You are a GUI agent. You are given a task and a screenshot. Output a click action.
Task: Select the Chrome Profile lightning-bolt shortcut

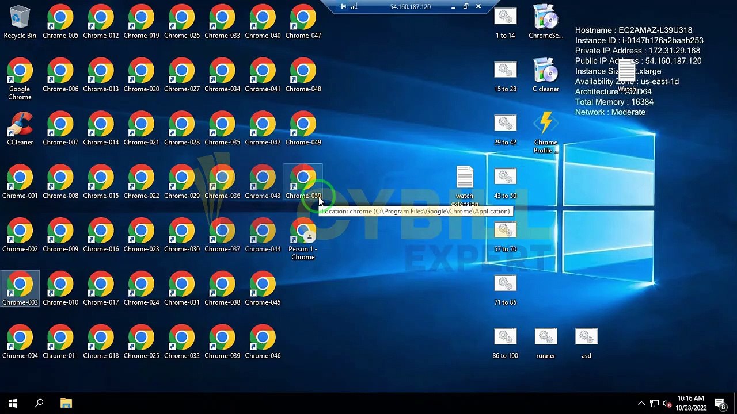pyautogui.click(x=546, y=133)
